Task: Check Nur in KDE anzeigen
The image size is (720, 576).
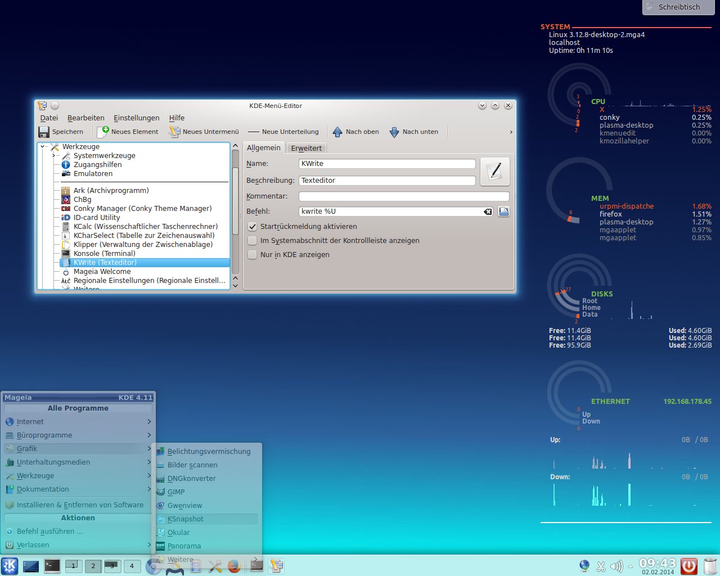Action: coord(253,255)
